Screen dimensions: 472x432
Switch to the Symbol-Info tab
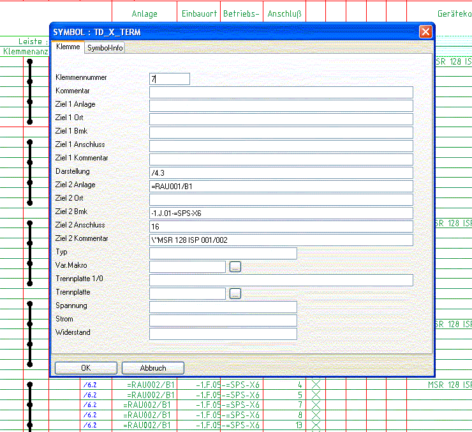[105, 48]
